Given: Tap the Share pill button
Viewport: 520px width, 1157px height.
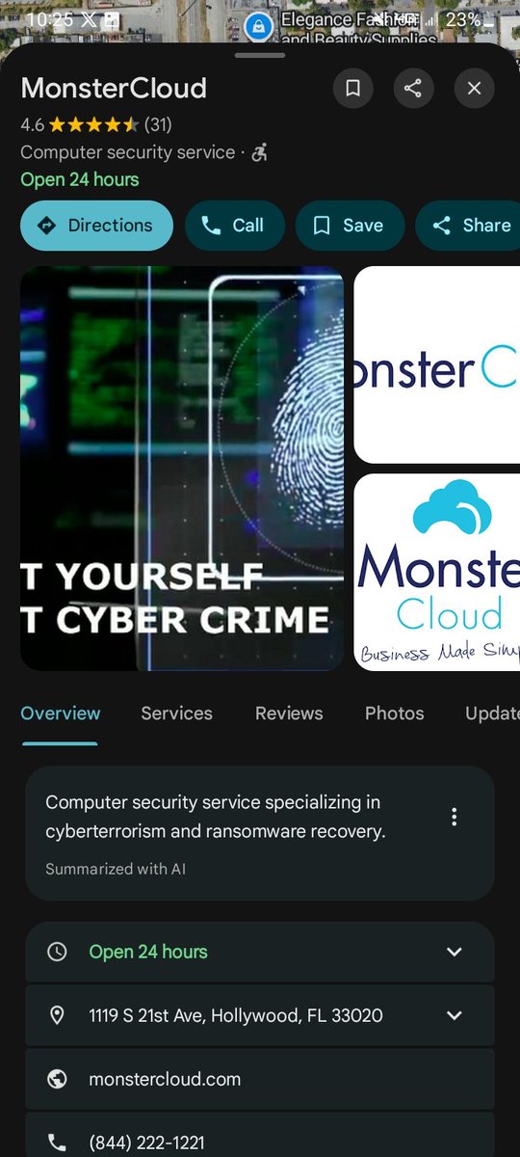Looking at the screenshot, I should pos(468,226).
